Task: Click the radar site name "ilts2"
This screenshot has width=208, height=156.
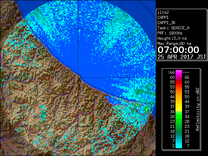Action: [x=163, y=12]
